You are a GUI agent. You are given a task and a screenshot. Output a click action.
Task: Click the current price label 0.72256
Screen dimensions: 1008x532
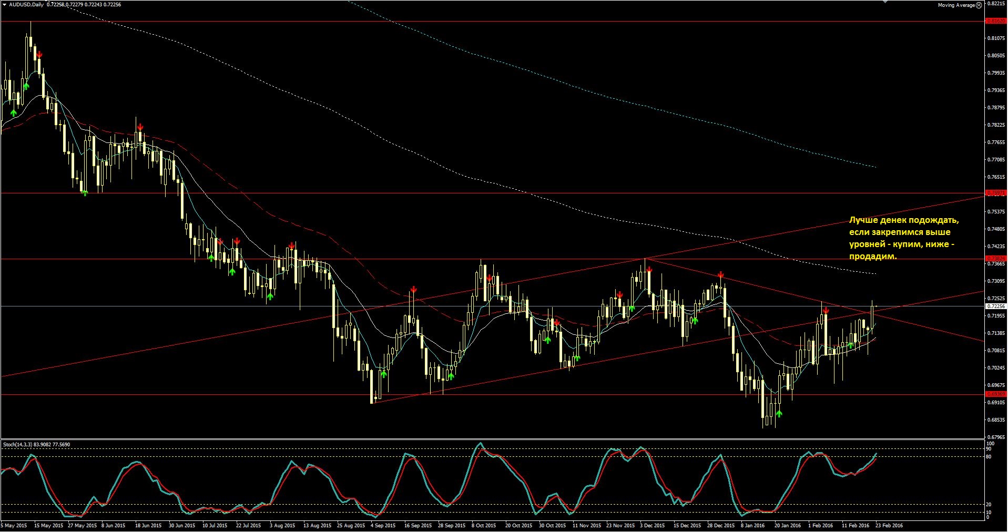pyautogui.click(x=995, y=306)
